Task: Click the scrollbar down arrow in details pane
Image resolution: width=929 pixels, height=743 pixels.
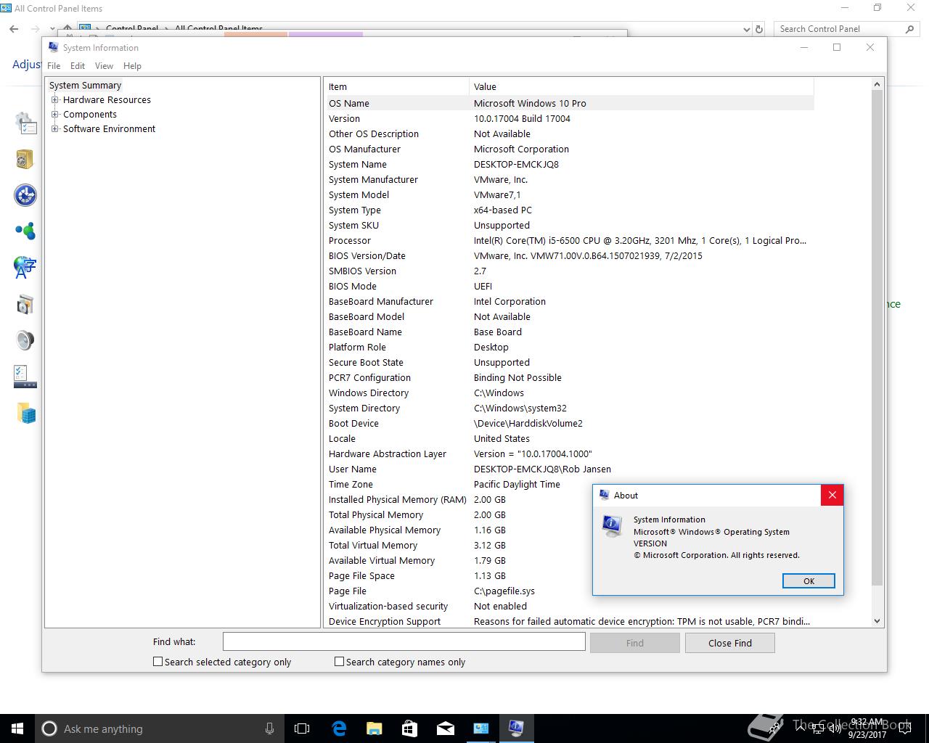Action: point(877,621)
